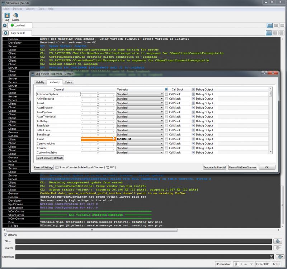Click Reset Verbosity Defaults button
This screenshot has width=287, height=269.
pos(50,158)
